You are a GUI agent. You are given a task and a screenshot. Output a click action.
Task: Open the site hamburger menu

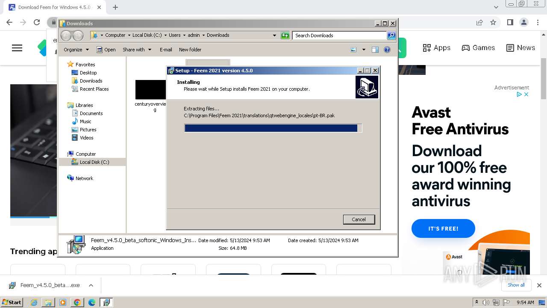pyautogui.click(x=17, y=48)
